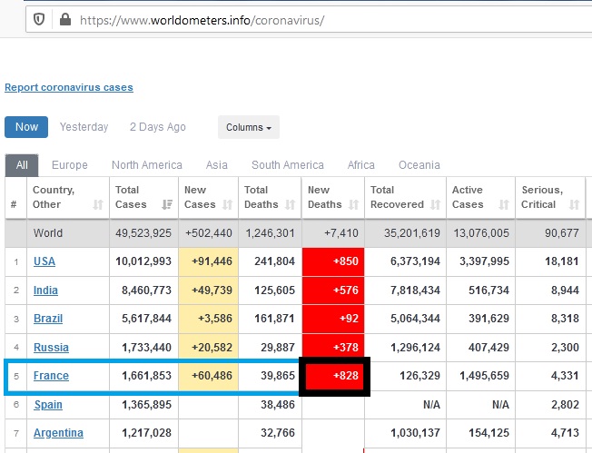Select the Europe tab

coord(70,165)
